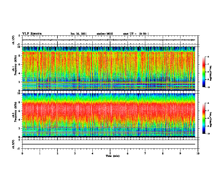
Task: Click the ch.2 color bar log(PSD) label
Action: point(211,119)
